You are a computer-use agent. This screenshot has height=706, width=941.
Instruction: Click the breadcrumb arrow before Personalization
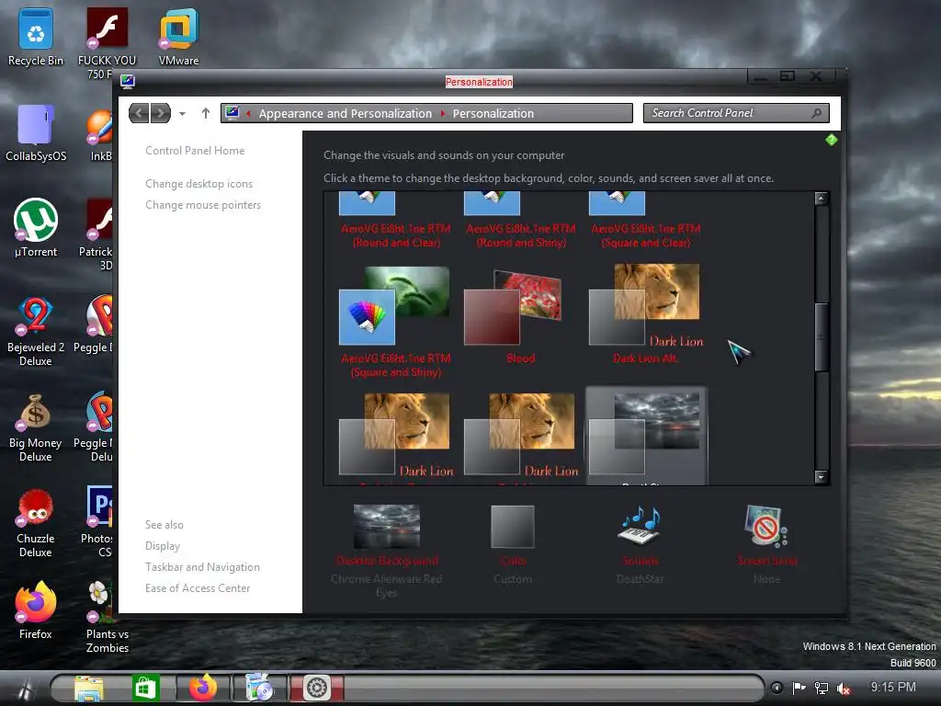pyautogui.click(x=443, y=113)
